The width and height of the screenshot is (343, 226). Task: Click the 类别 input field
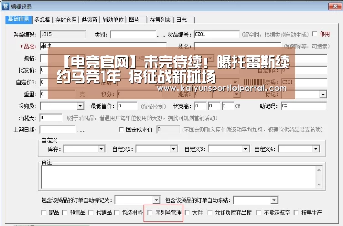(x=133, y=34)
